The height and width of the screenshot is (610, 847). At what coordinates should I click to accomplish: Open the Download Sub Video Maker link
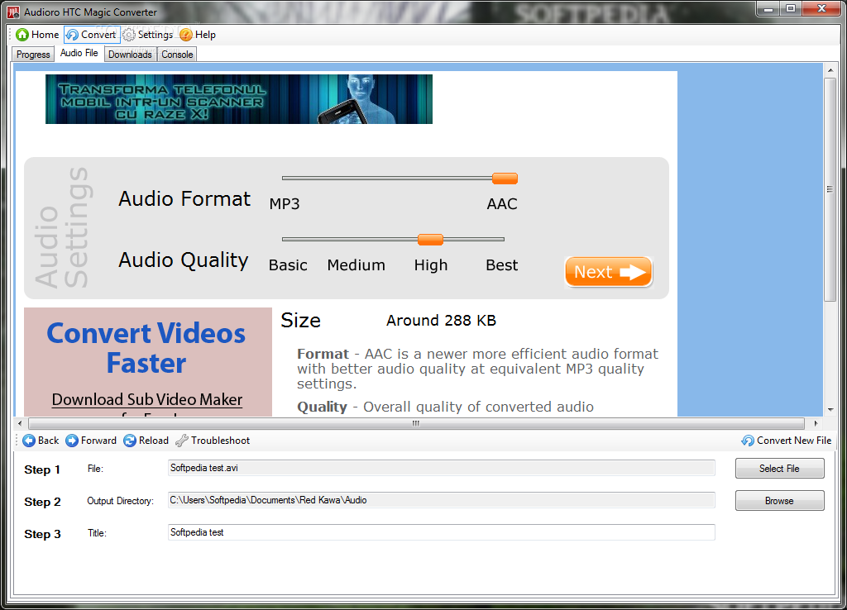pyautogui.click(x=147, y=399)
